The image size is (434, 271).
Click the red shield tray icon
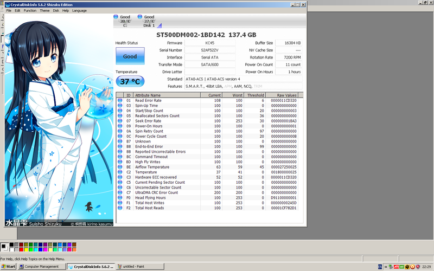pyautogui.click(x=418, y=267)
